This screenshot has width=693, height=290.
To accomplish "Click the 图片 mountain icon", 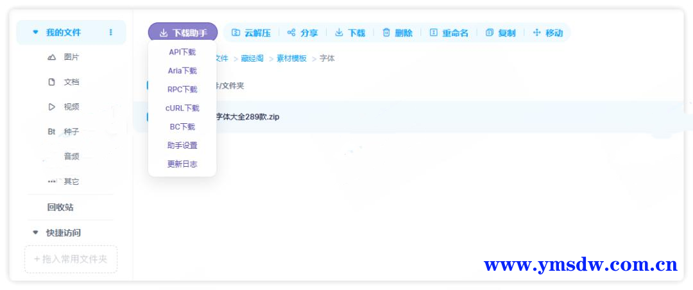I will (x=52, y=57).
